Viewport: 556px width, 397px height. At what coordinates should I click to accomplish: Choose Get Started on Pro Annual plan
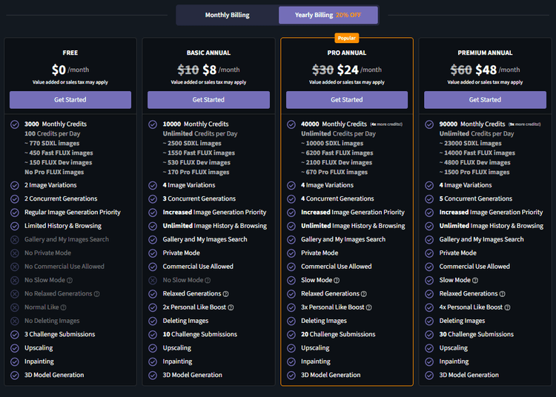tap(346, 100)
